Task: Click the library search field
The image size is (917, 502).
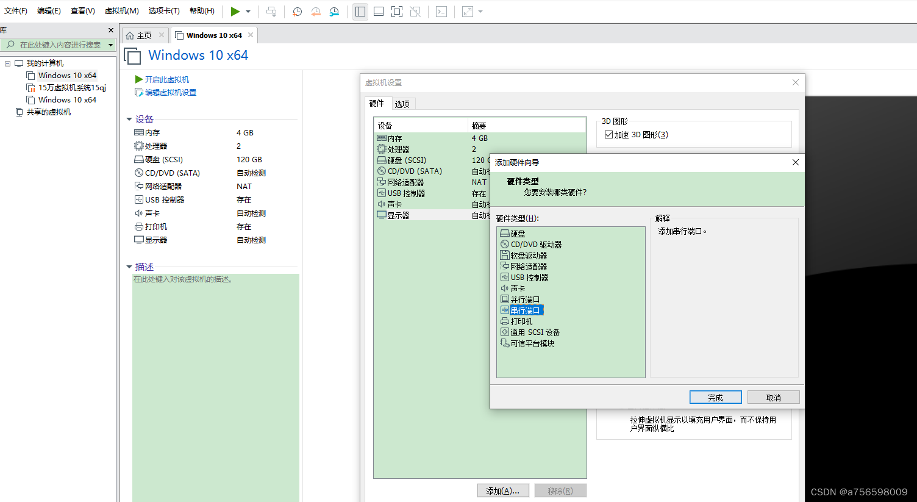Action: pyautogui.click(x=55, y=45)
